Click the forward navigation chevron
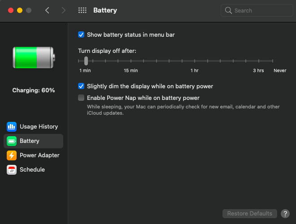This screenshot has height=224, width=296. (x=63, y=10)
